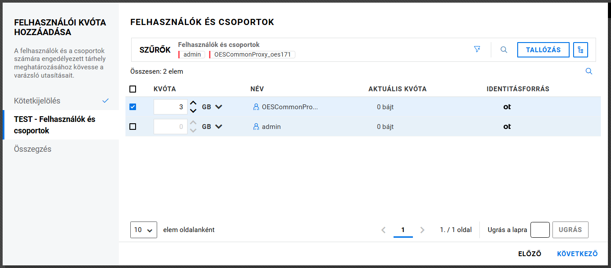This screenshot has width=611, height=268.
Task: Toggle the select-all header checkbox
Action: (x=133, y=89)
